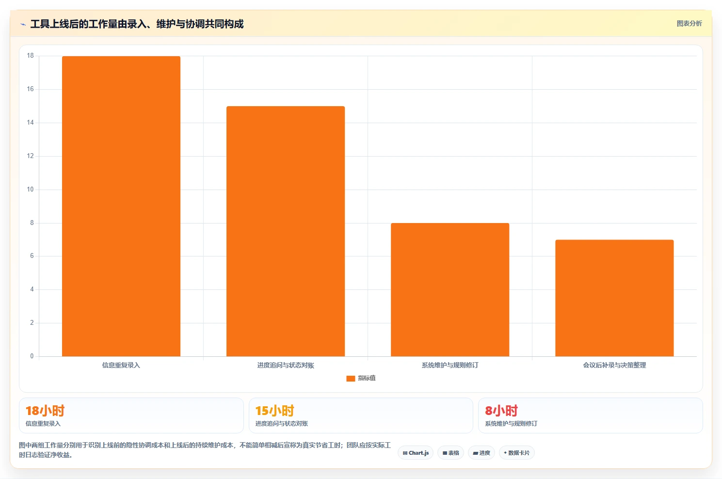Image resolution: width=722 pixels, height=479 pixels.
Task: Click the y-axis value 18
Action: [x=31, y=56]
